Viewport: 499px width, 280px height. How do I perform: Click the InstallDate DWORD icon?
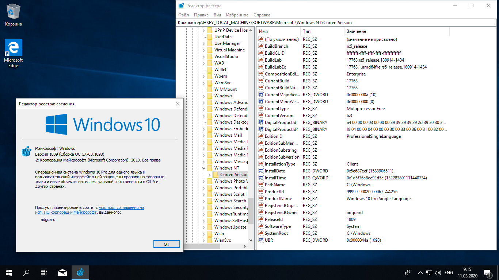coord(261,171)
